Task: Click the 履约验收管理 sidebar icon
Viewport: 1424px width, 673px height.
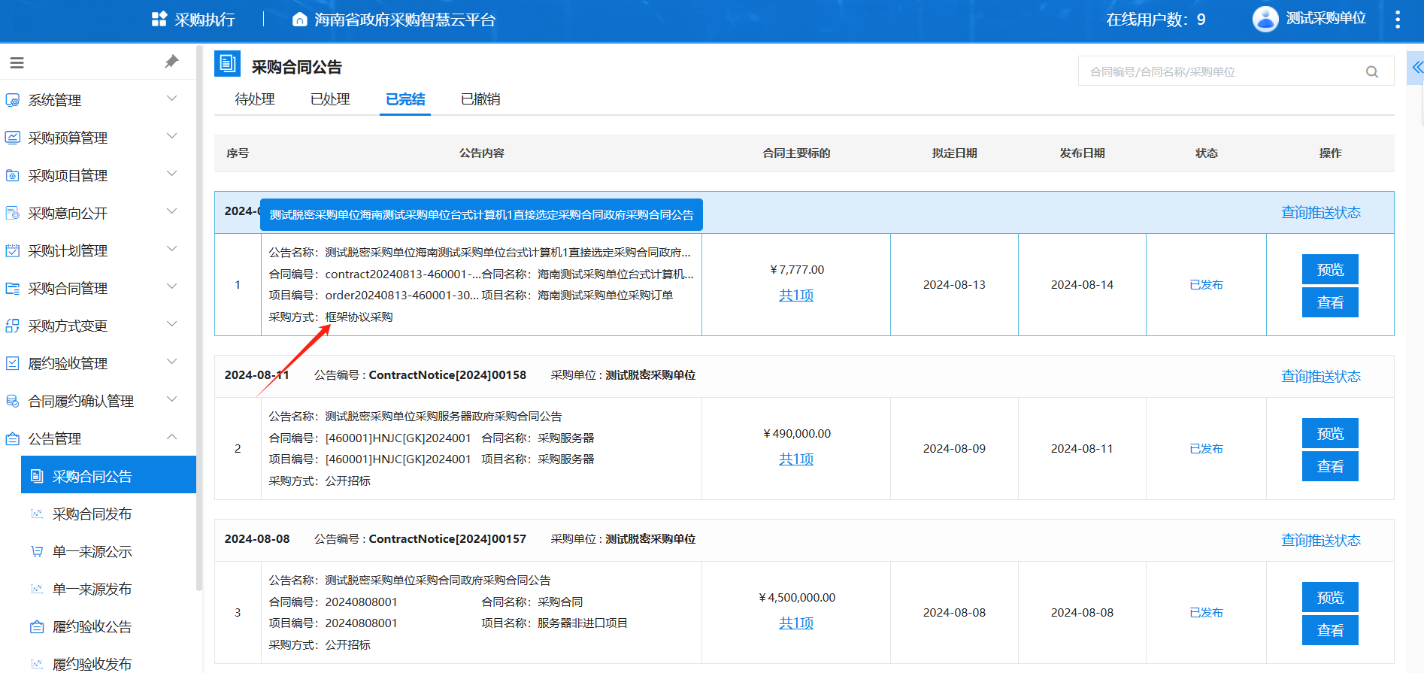Action: [13, 363]
